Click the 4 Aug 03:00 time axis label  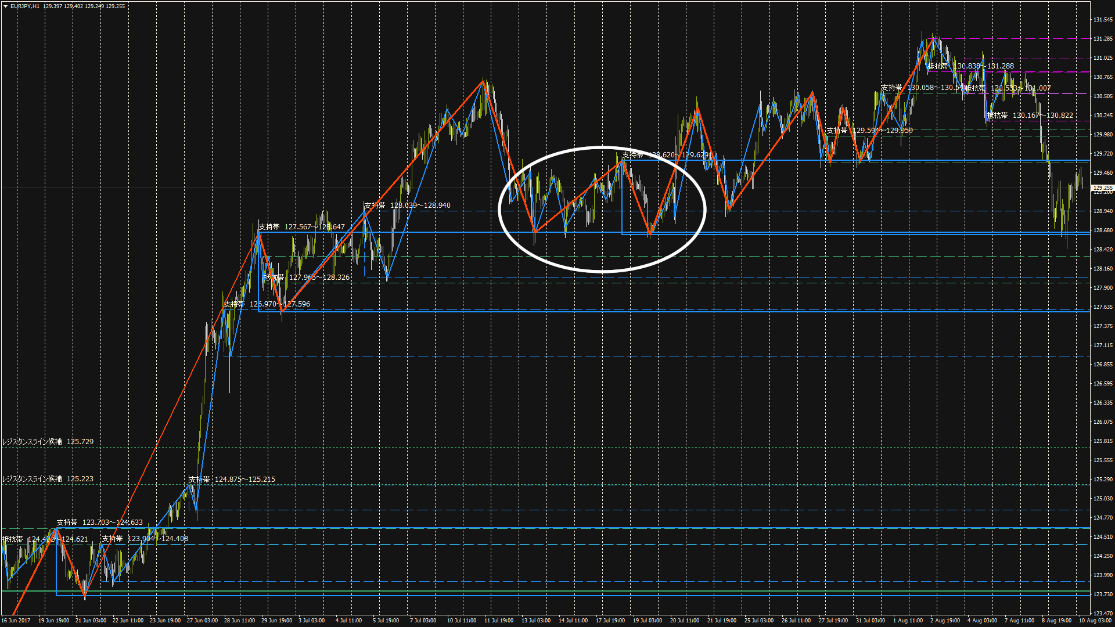click(982, 621)
